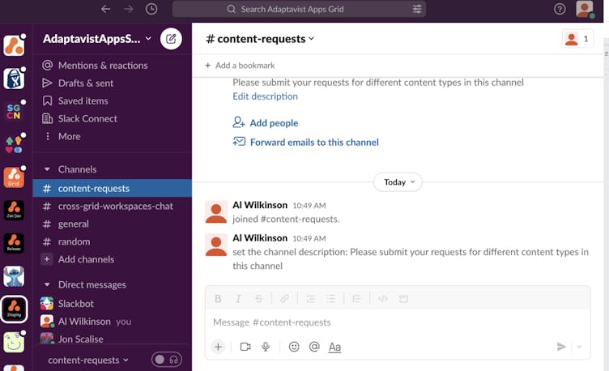Viewport: 609px width, 371px height.
Task: Switch to the blue Stitch character workspace
Action: 14,276
